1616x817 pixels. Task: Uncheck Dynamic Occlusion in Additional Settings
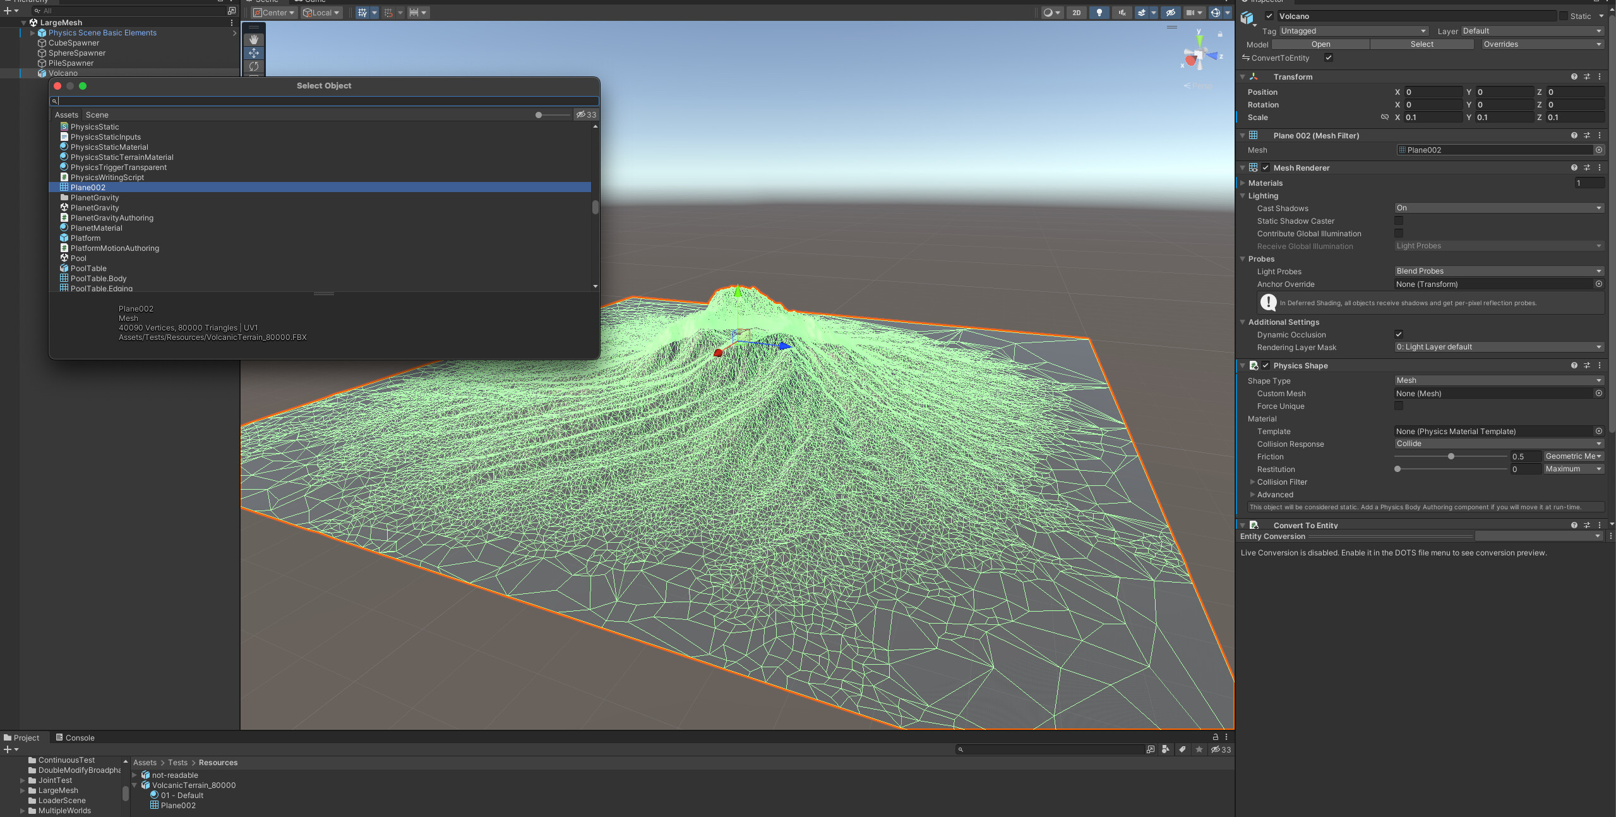(x=1399, y=334)
